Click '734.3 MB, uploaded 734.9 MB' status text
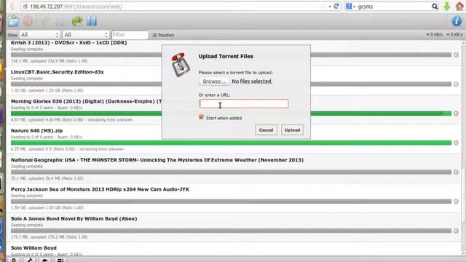Image resolution: width=466 pixels, height=262 pixels. [x=49, y=61]
